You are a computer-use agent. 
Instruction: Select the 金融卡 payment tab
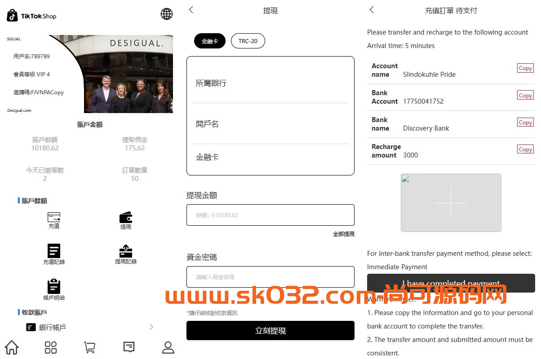[209, 40]
